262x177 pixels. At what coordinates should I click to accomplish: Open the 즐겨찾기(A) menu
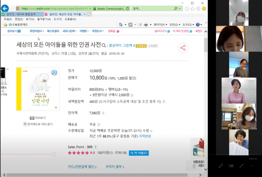click(x=42, y=19)
